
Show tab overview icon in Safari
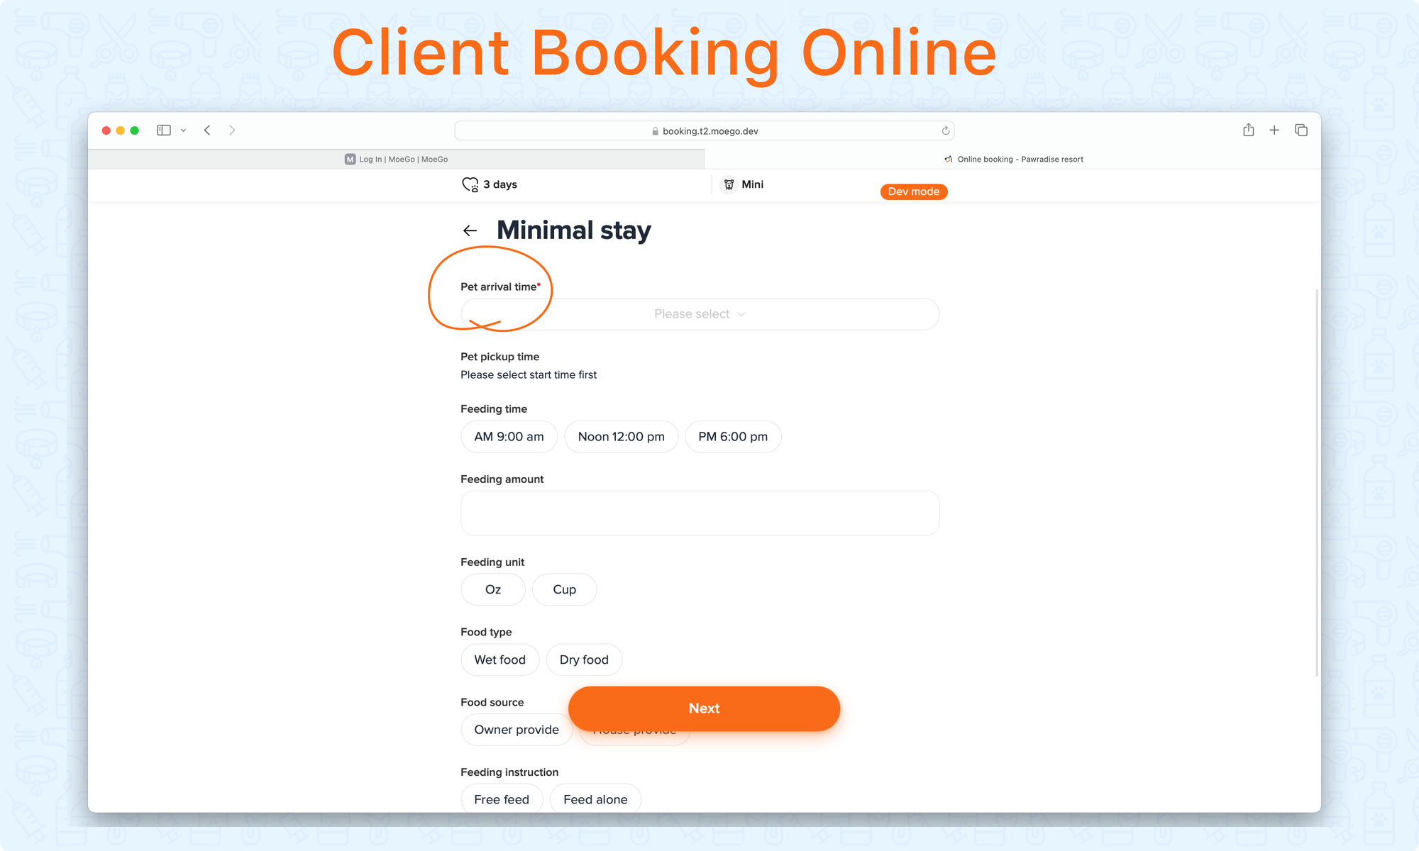click(1301, 130)
